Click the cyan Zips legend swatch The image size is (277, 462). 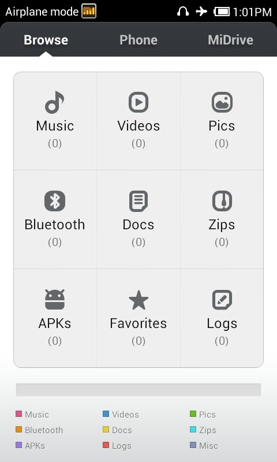click(193, 430)
